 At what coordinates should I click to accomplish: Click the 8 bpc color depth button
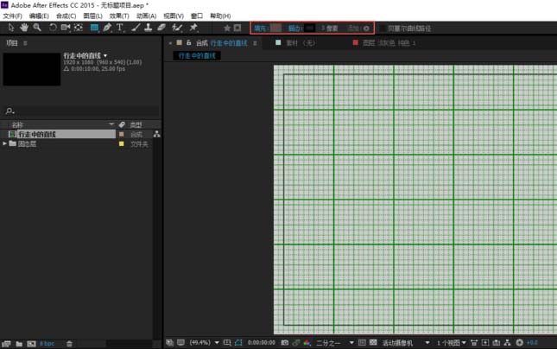47,344
